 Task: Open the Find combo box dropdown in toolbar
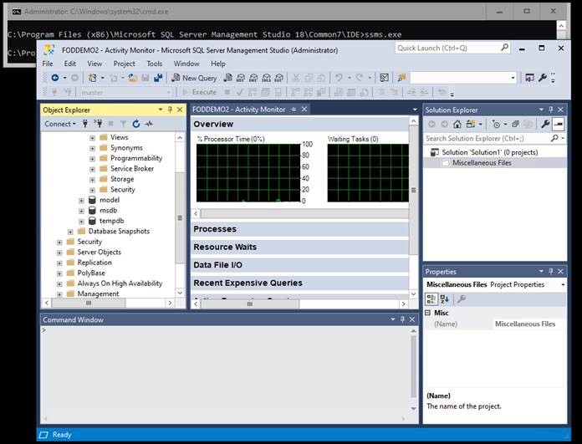(x=513, y=78)
